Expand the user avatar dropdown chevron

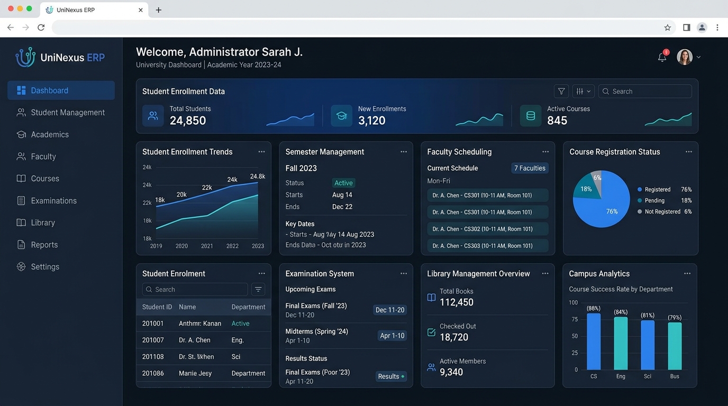[698, 57]
